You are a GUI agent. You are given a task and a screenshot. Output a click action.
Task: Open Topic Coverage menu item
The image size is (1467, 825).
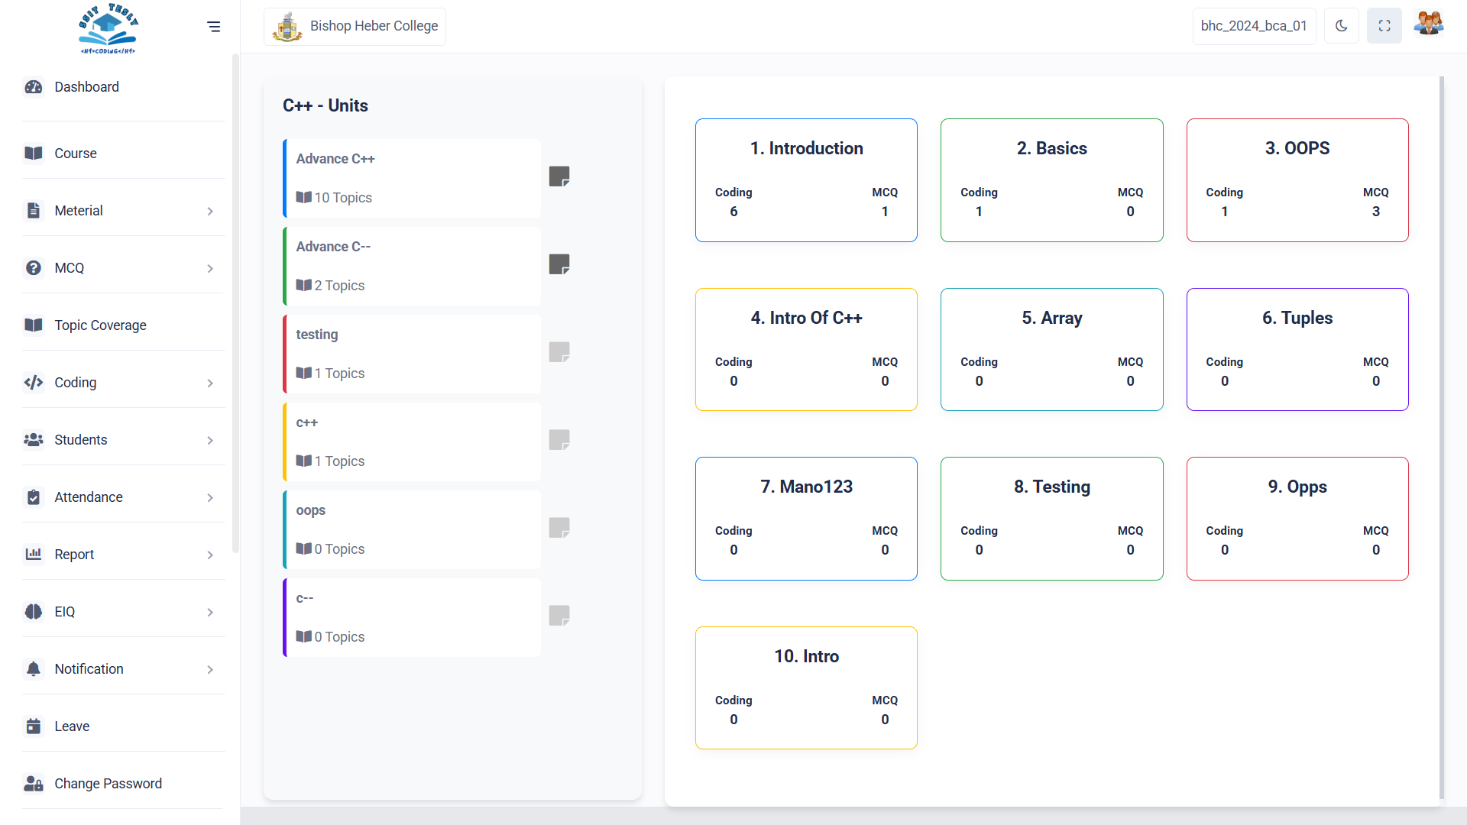pos(100,325)
